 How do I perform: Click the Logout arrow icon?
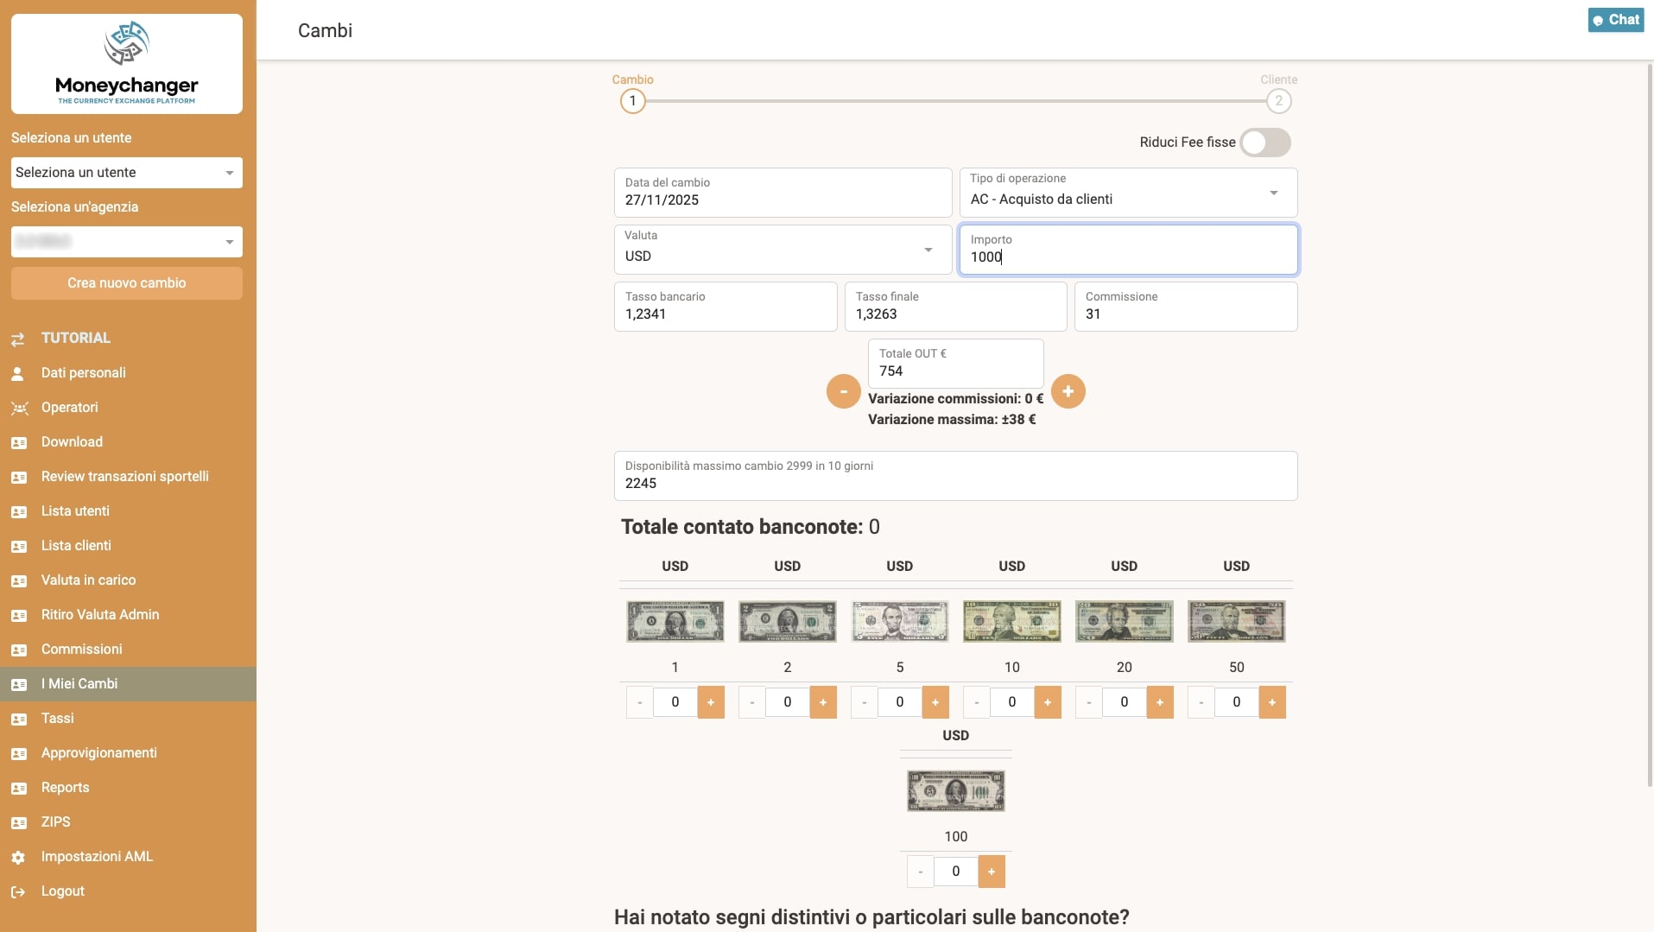tap(18, 892)
